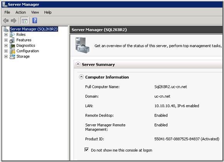The image size is (224, 162).
Task: Click the dark Server Manager (SQL2K8R2) pane header
Action: click(x=146, y=30)
